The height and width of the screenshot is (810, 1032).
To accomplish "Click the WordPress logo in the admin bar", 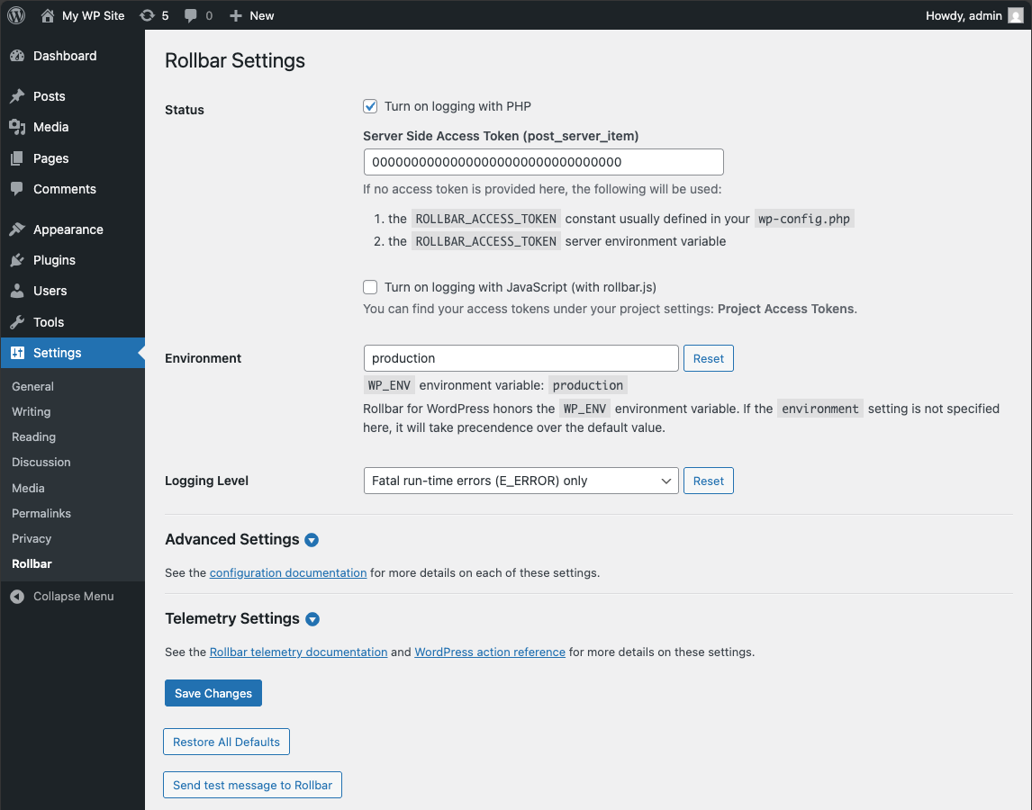I will coord(16,15).
